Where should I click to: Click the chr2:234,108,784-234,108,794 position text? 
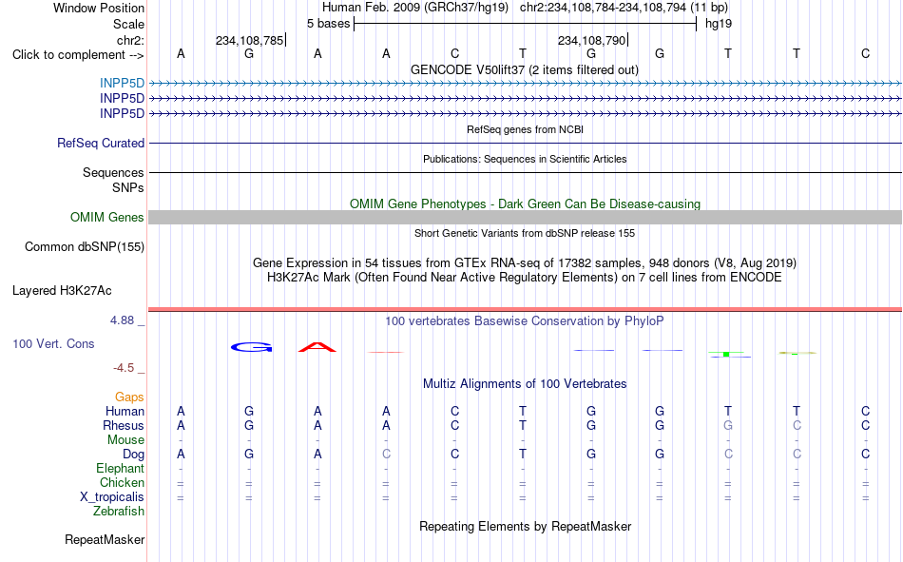[x=624, y=8]
